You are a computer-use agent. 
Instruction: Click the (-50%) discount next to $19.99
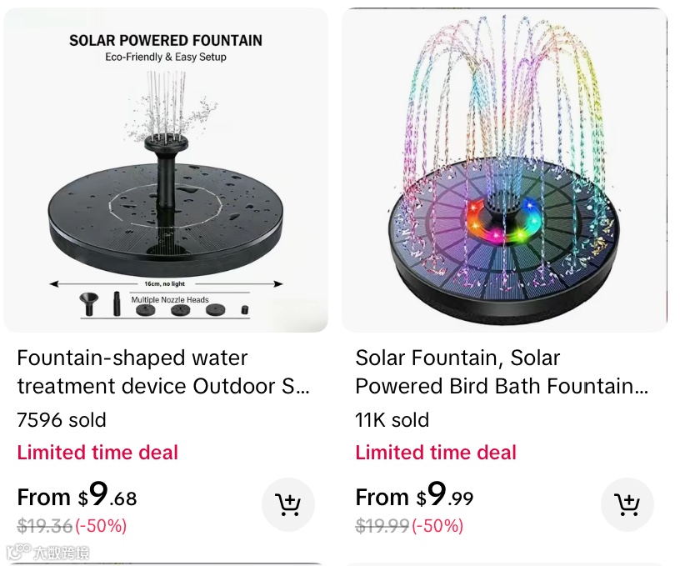pos(437,526)
